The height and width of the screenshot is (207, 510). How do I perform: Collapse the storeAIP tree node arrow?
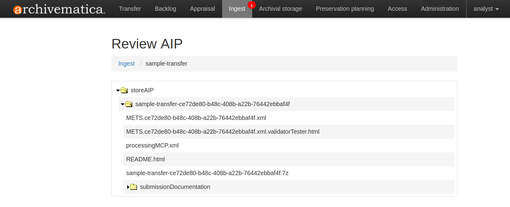tap(118, 90)
